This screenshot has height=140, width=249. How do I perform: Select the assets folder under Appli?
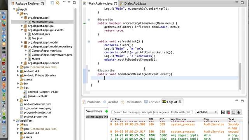(28, 79)
